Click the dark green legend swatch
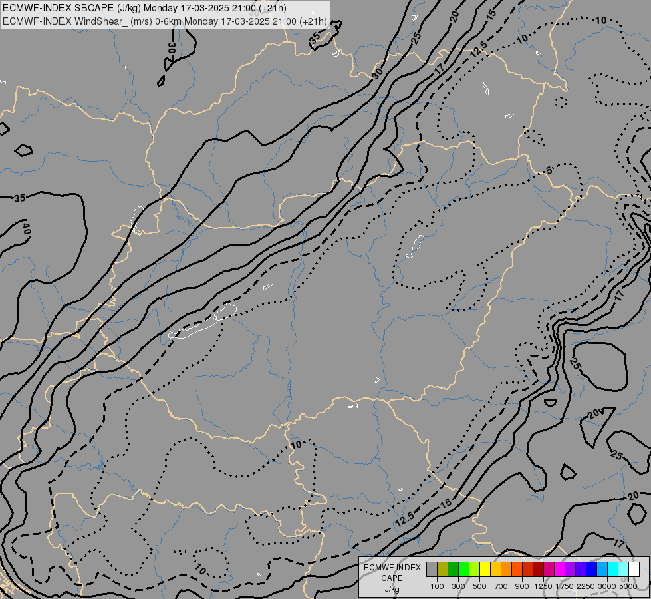This screenshot has width=651, height=599. coord(453,569)
